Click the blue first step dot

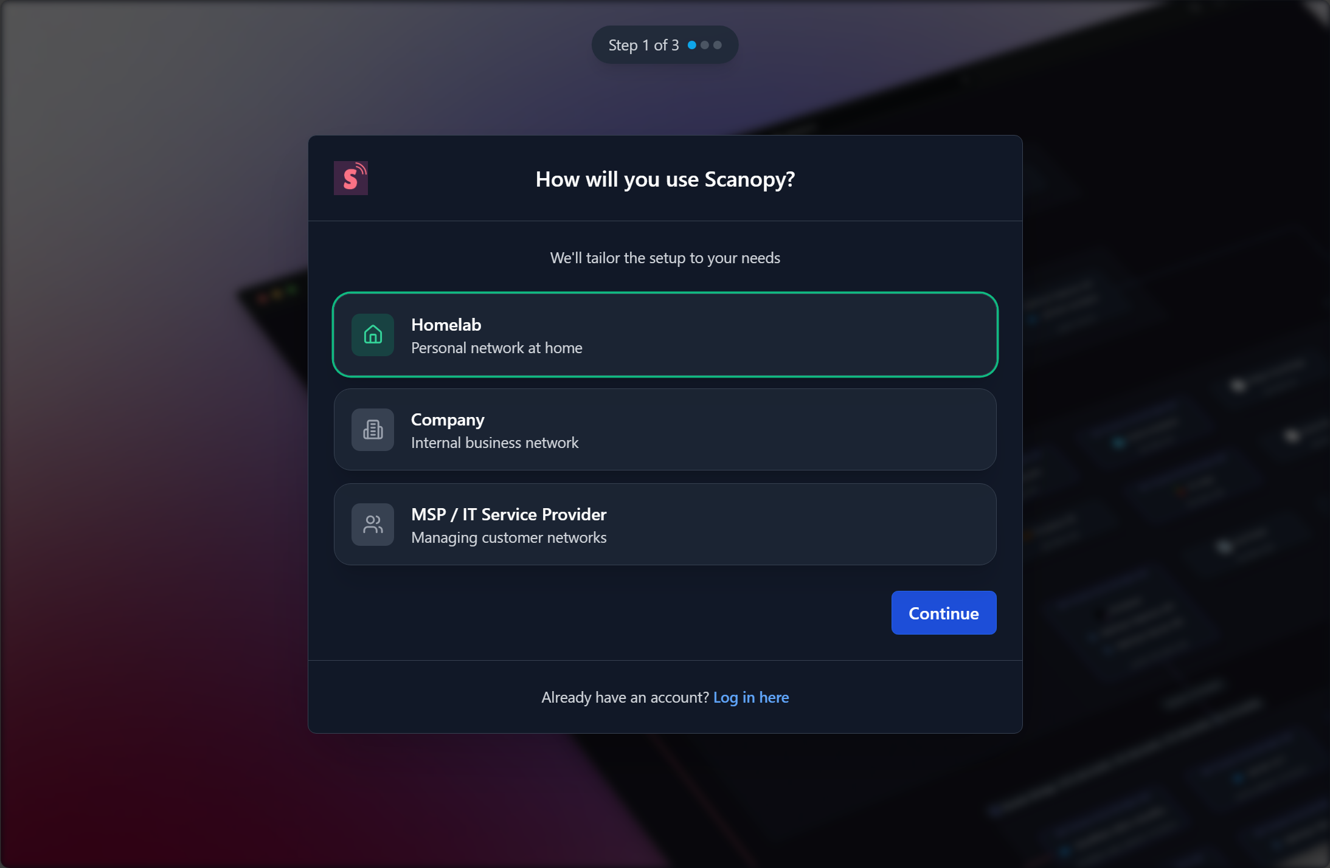pos(692,45)
